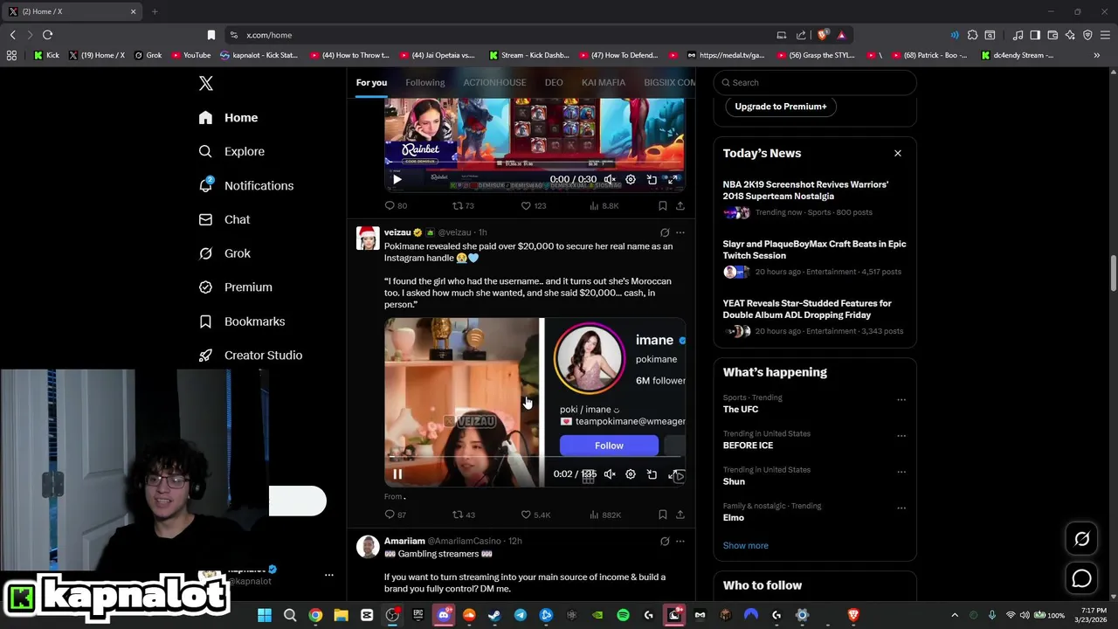Open Creator Studio in the sidebar
Image resolution: width=1118 pixels, height=629 pixels.
tap(250, 356)
